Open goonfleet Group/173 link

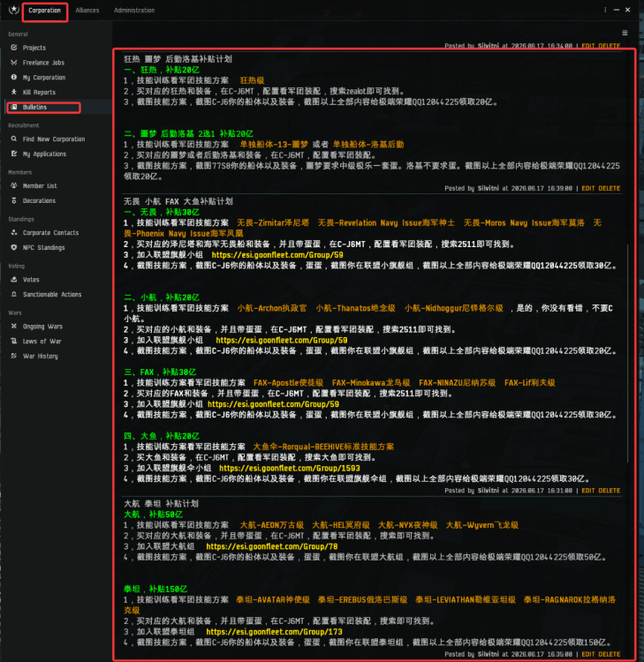pyautogui.click(x=274, y=632)
